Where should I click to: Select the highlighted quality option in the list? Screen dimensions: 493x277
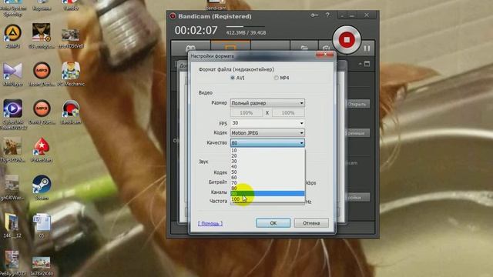point(267,193)
